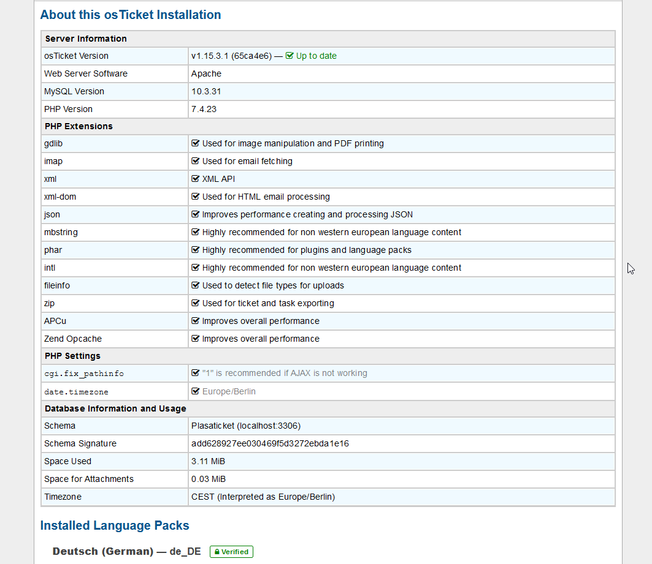Click the Verified badge next to Deutsch

pyautogui.click(x=231, y=552)
